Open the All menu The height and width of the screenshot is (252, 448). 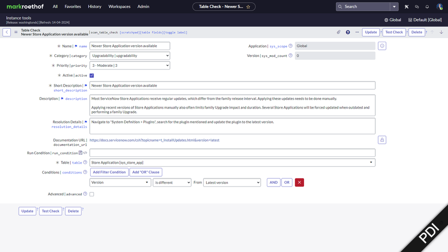[55, 6]
